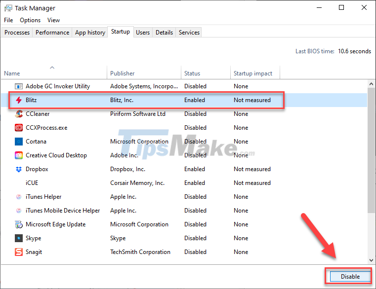Click the vertical scrollbar thumb
Image resolution: width=376 pixels, height=289 pixels.
click(x=371, y=150)
